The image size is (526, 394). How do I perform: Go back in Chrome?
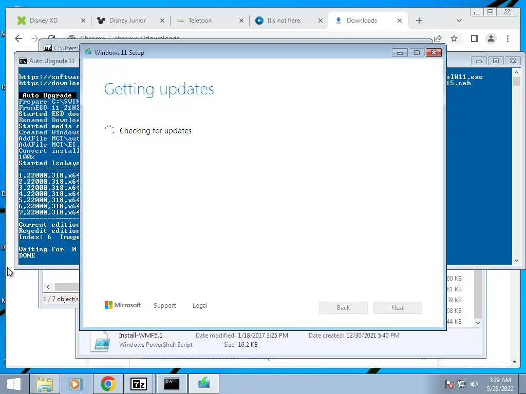pyautogui.click(x=19, y=38)
